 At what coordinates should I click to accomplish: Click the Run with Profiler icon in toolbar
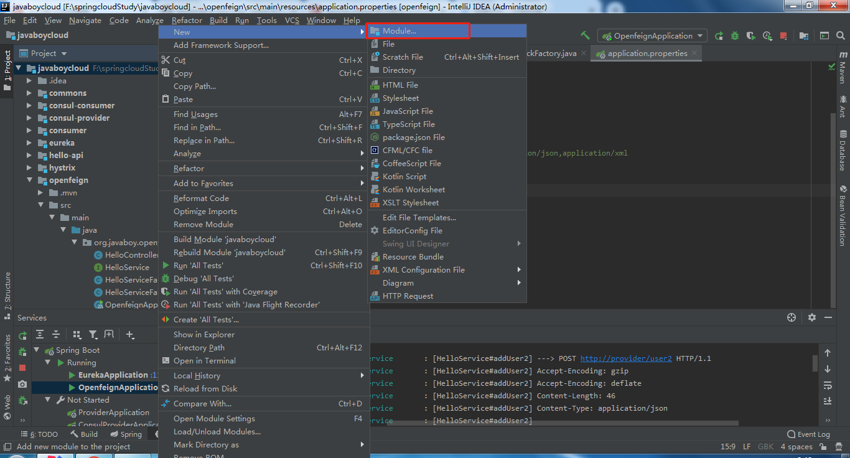[767, 36]
